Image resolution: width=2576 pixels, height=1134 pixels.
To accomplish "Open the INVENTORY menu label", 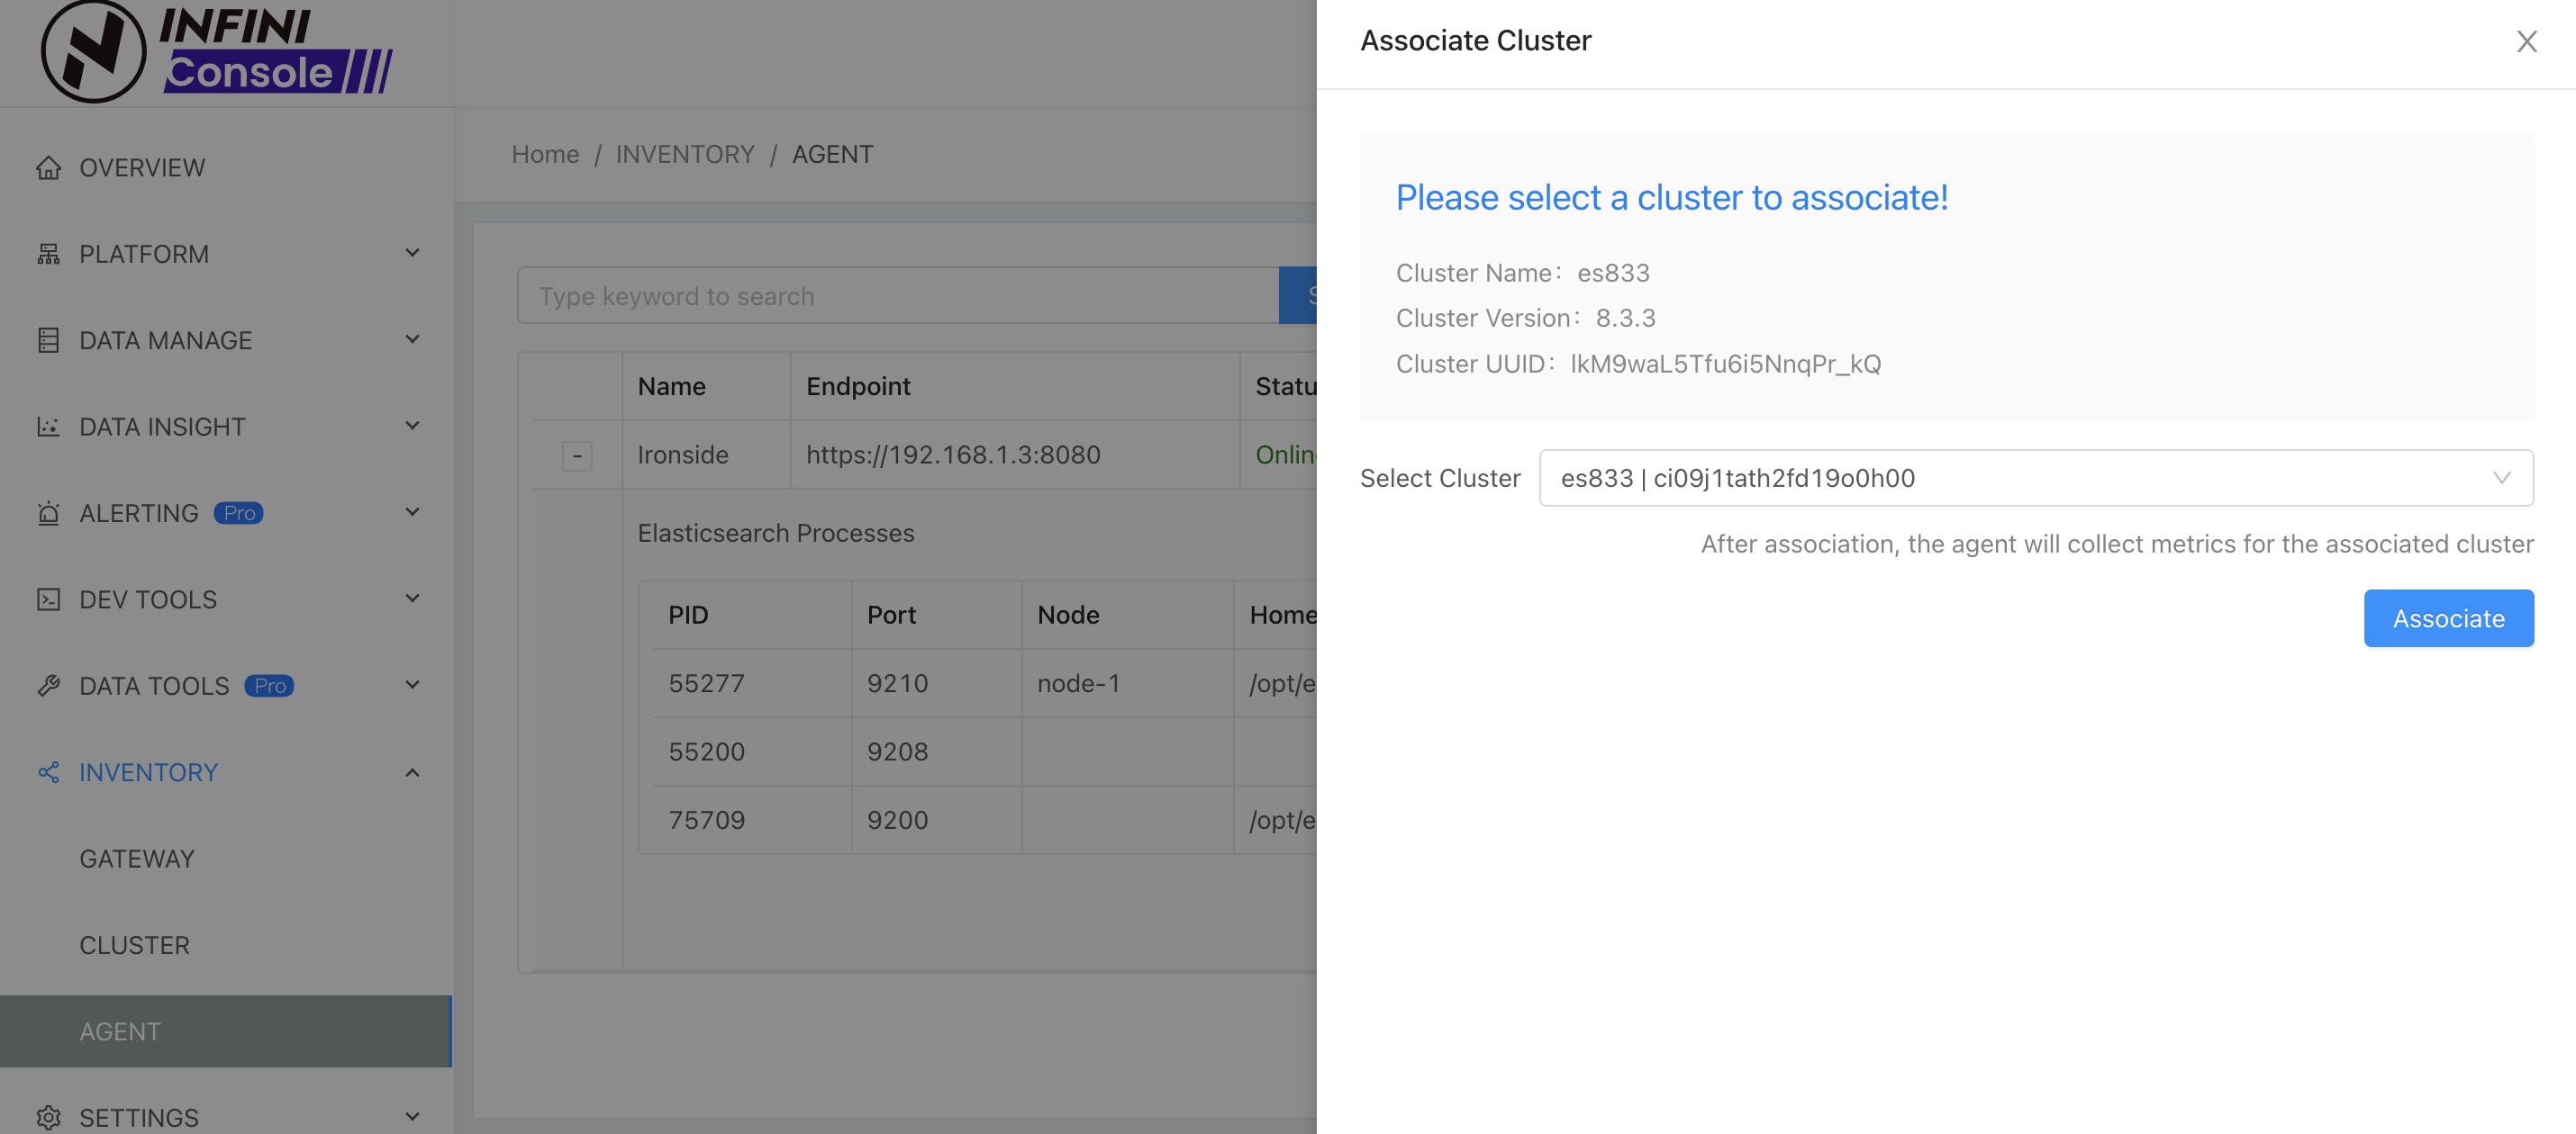I will [x=148, y=772].
